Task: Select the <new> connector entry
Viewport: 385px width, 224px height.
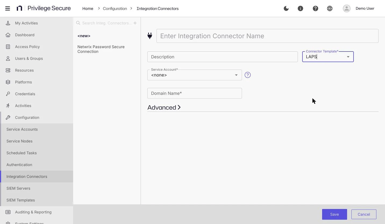Action: click(x=84, y=36)
